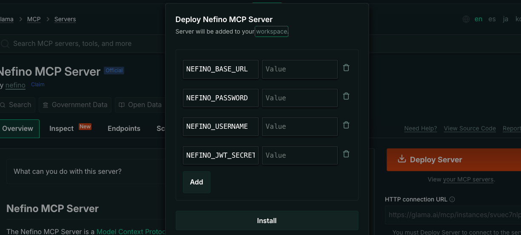Switch language to ja
This screenshot has height=235, width=521.
[505, 19]
